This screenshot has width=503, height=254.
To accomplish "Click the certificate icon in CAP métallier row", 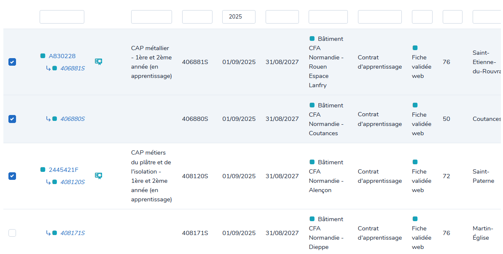I will 98,62.
